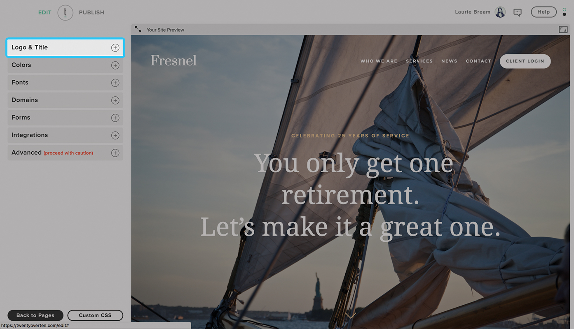This screenshot has width=574, height=329.
Task: Click the CLIENT LOGIN button in the preview
Action: [525, 61]
